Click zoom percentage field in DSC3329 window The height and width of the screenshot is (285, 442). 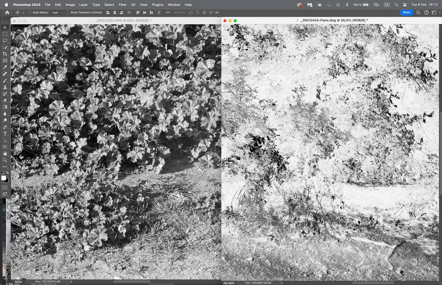[18, 282]
